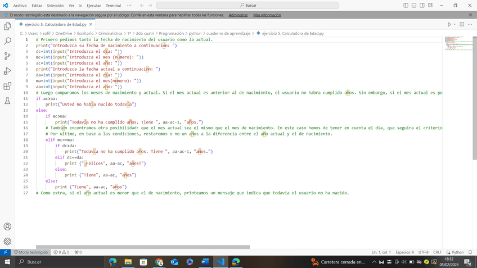Open the Manage gear menu

[x=7, y=241]
